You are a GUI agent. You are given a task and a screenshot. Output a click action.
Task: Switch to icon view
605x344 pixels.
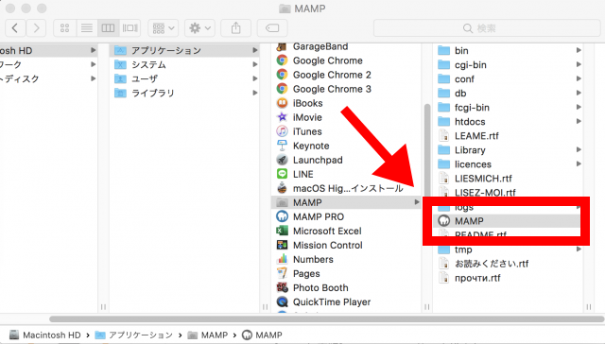point(65,28)
